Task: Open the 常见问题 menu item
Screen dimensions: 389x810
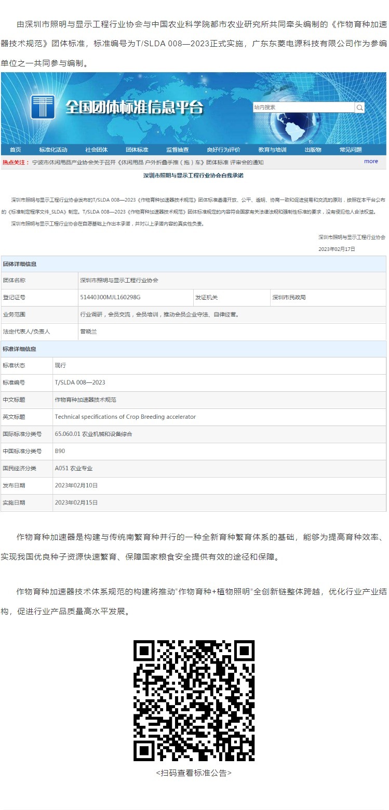Action: pos(351,150)
